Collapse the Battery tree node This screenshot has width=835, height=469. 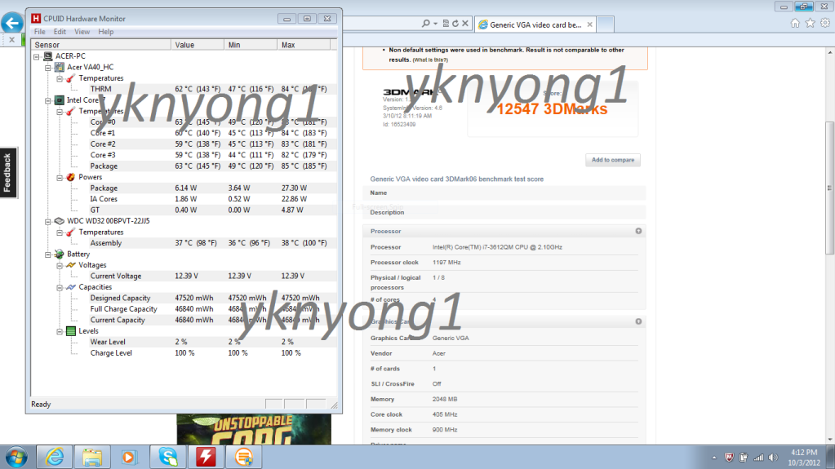tap(48, 254)
